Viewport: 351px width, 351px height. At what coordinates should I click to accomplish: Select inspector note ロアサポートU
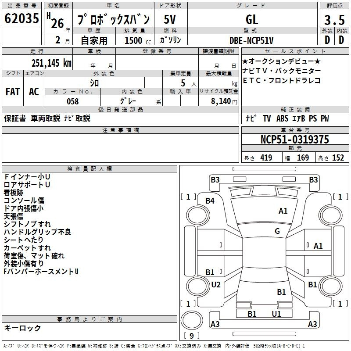tap(27, 185)
